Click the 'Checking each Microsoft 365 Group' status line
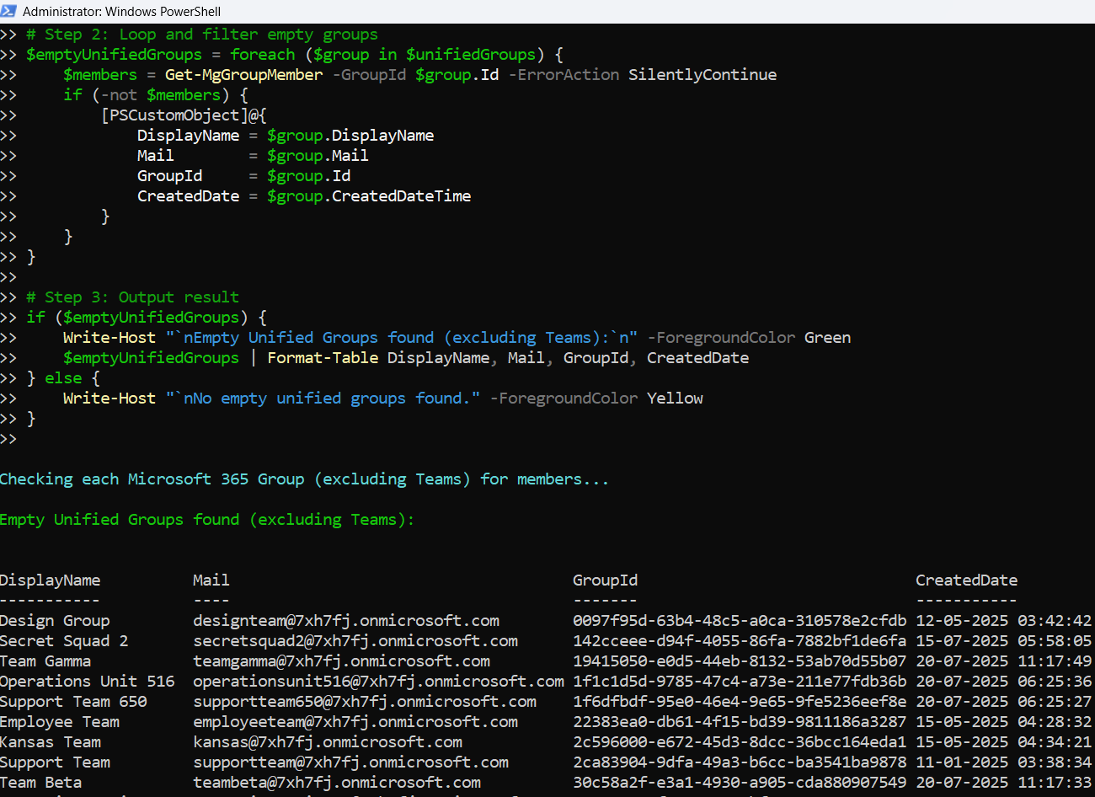The height and width of the screenshot is (797, 1095). [303, 479]
